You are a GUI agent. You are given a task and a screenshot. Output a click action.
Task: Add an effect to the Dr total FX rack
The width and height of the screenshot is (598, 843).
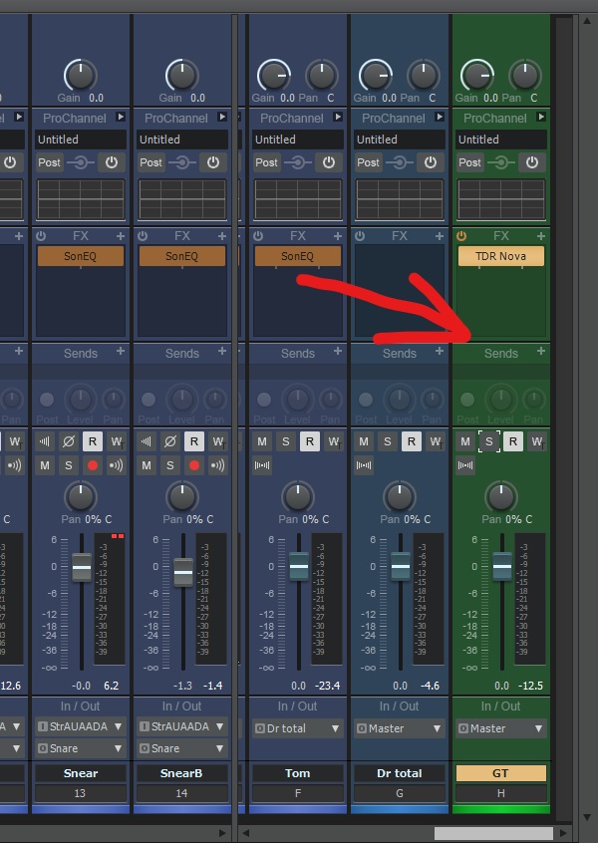(x=440, y=236)
